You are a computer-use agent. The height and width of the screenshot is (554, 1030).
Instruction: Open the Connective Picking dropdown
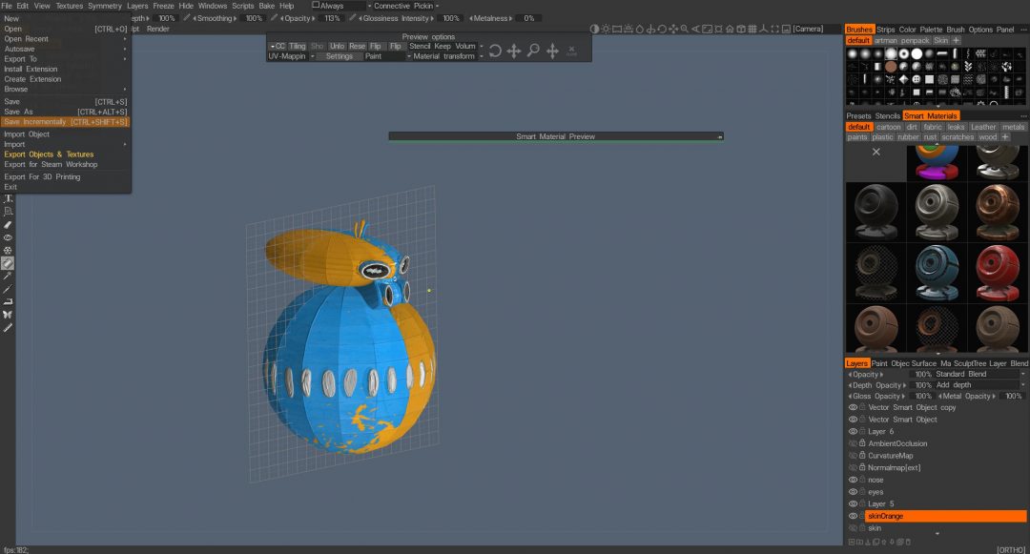click(x=404, y=6)
